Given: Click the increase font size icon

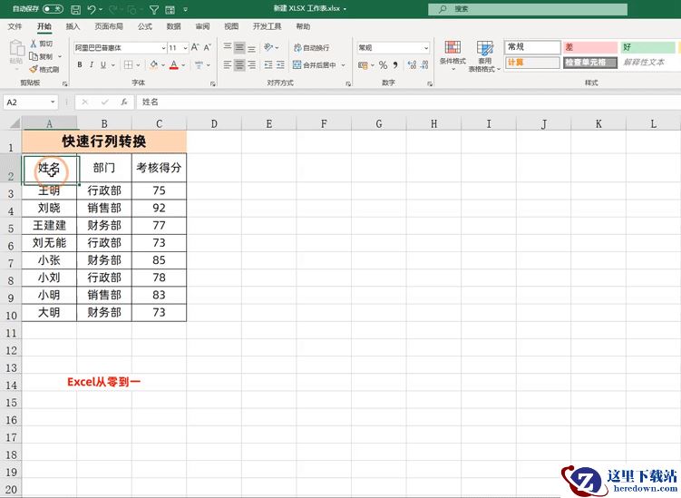Looking at the screenshot, I should pyautogui.click(x=195, y=47).
